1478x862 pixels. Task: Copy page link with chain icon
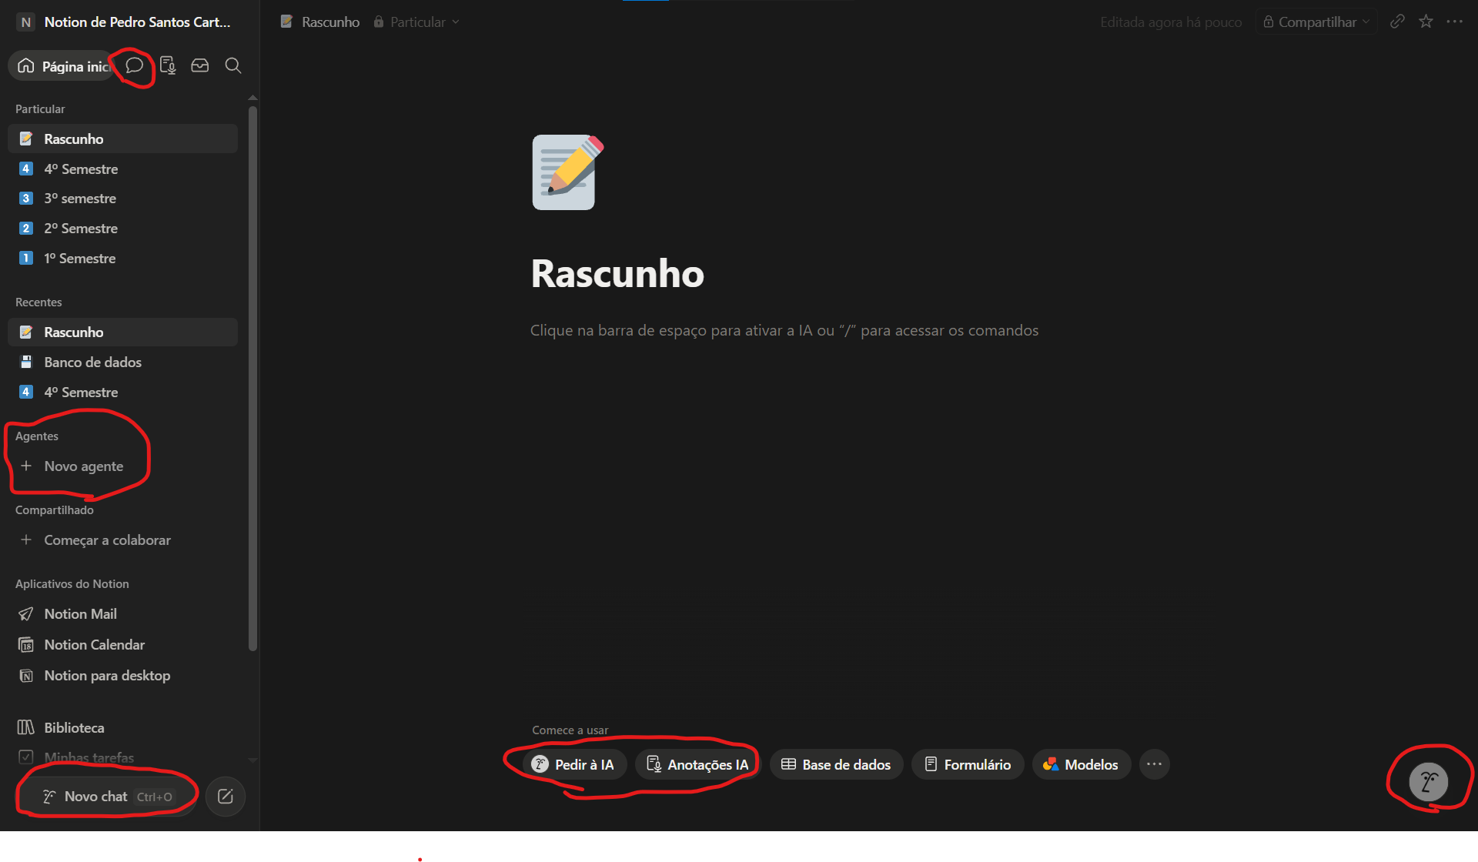(x=1397, y=22)
